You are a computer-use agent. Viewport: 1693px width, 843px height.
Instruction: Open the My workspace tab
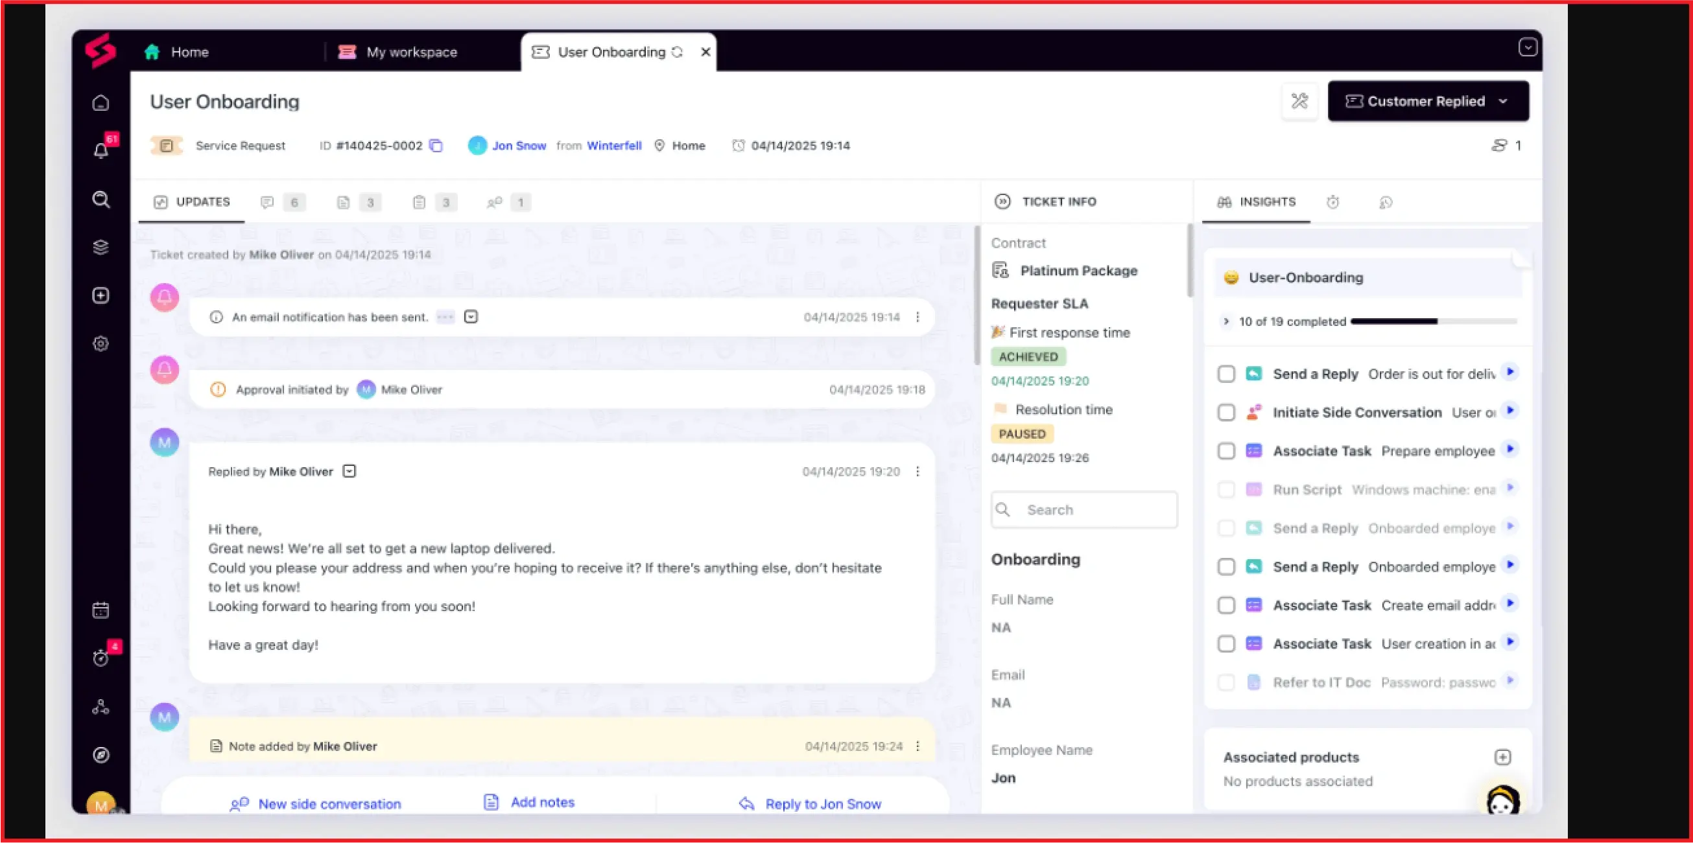(x=410, y=52)
